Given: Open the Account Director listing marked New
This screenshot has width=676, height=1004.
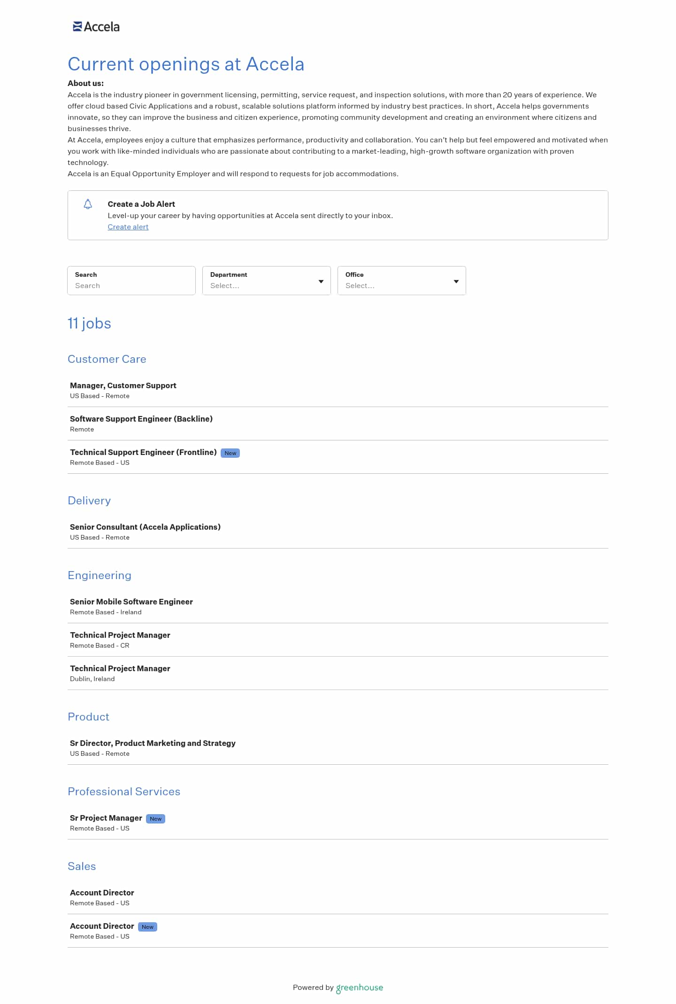Looking at the screenshot, I should point(102,926).
